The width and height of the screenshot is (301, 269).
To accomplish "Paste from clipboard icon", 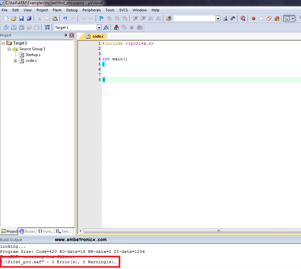I will tap(55, 18).
